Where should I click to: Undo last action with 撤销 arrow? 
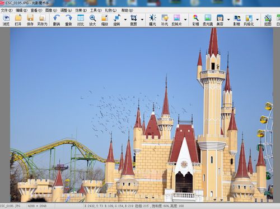57,20
